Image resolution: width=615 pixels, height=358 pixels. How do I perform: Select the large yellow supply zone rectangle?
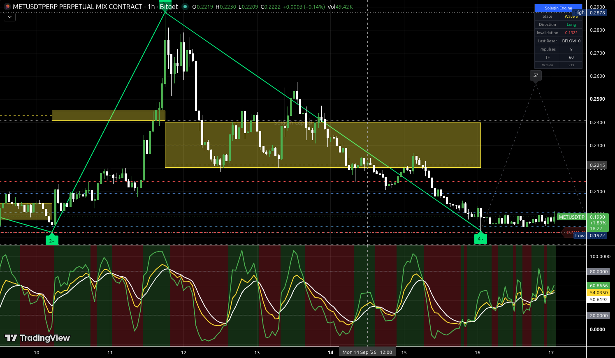tap(323, 145)
